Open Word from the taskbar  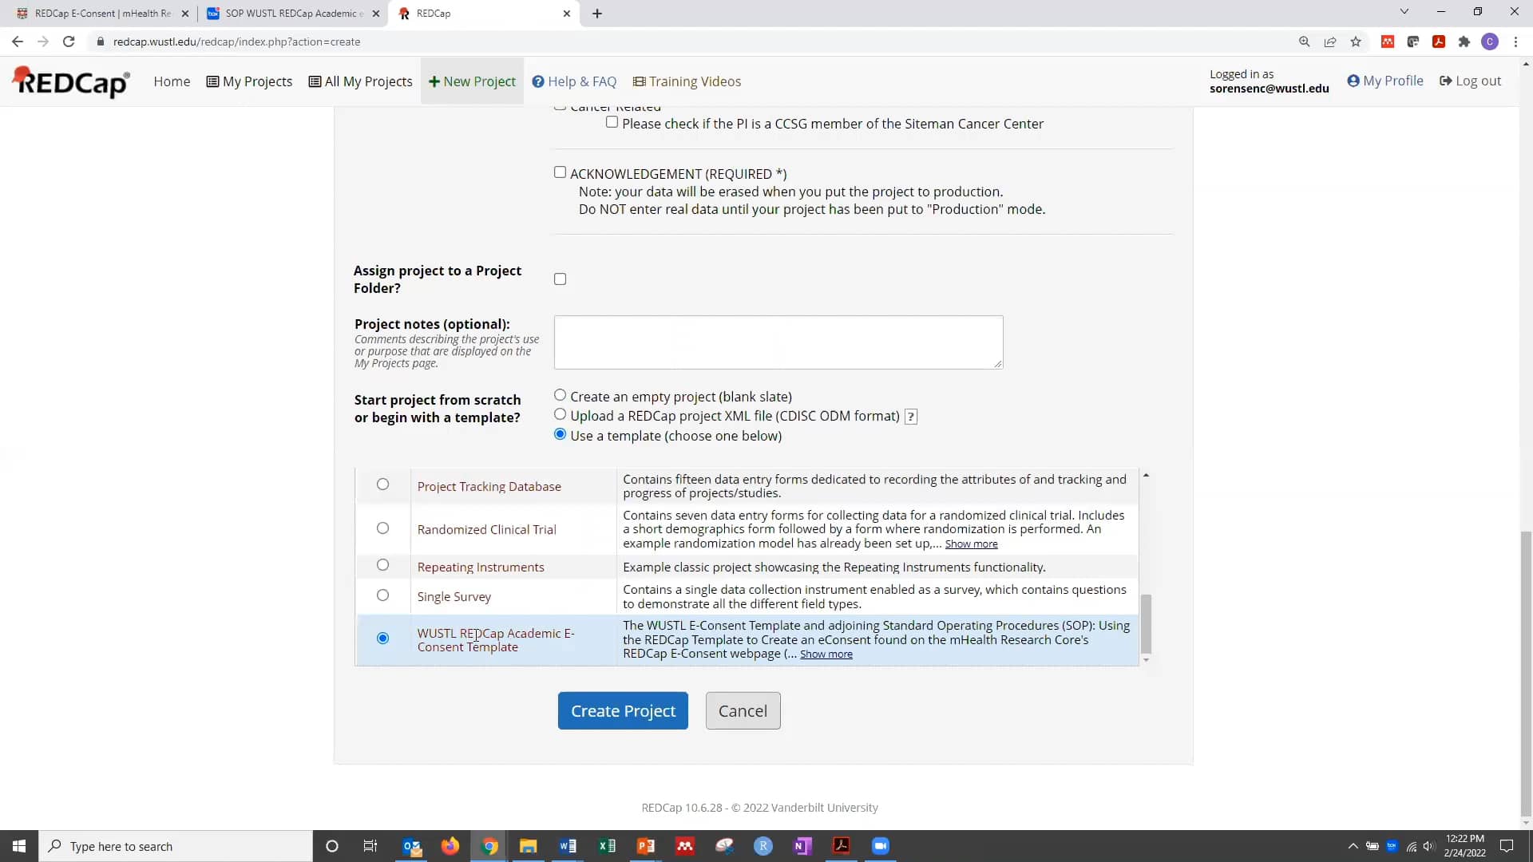568,846
